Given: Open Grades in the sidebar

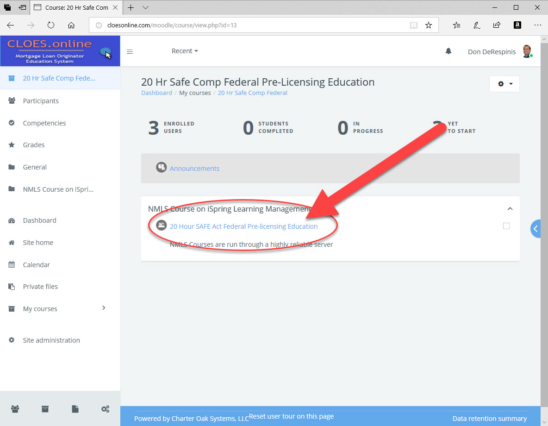Looking at the screenshot, I should pyautogui.click(x=33, y=145).
